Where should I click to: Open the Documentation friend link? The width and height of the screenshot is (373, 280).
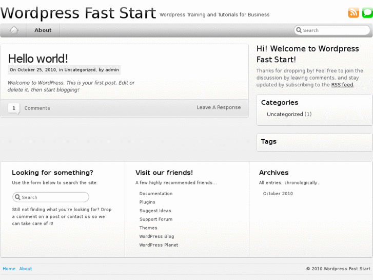pos(156,194)
